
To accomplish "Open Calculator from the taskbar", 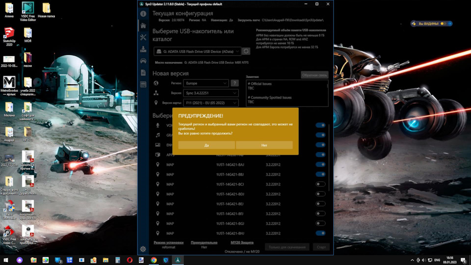I will pyautogui.click(x=117, y=260).
